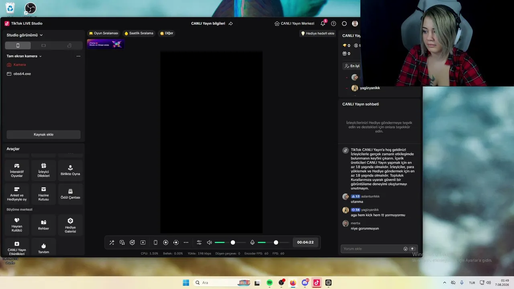Click the Yorum ekle comment field
This screenshot has height=289, width=514.
pos(373,249)
